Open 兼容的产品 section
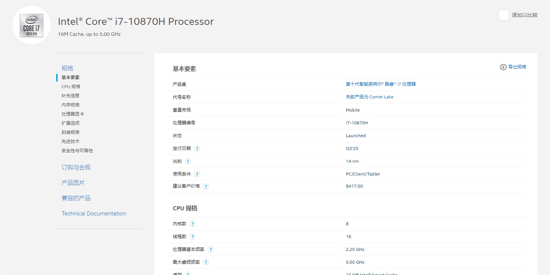Image resolution: width=550 pixels, height=275 pixels. pyautogui.click(x=76, y=198)
